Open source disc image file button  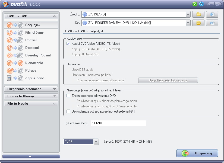(212, 14)
